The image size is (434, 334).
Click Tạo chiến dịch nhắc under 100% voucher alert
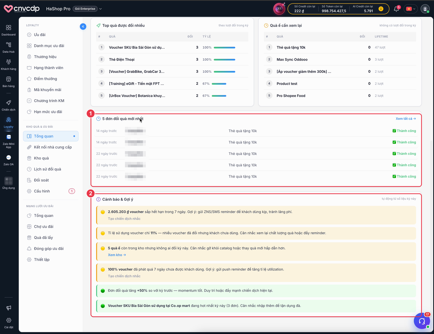point(124,276)
